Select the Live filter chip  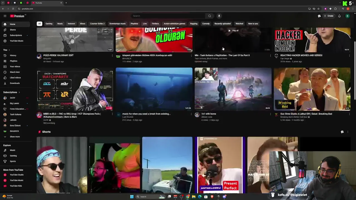tap(145, 24)
